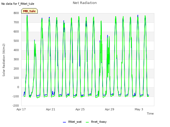
Task: Click the -100 y-axis tick label
Action: 16,96
